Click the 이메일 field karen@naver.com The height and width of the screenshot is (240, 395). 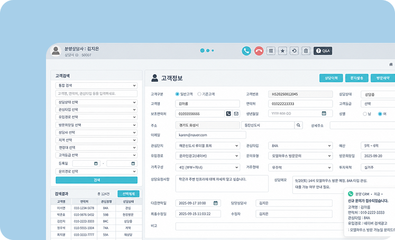(210, 135)
